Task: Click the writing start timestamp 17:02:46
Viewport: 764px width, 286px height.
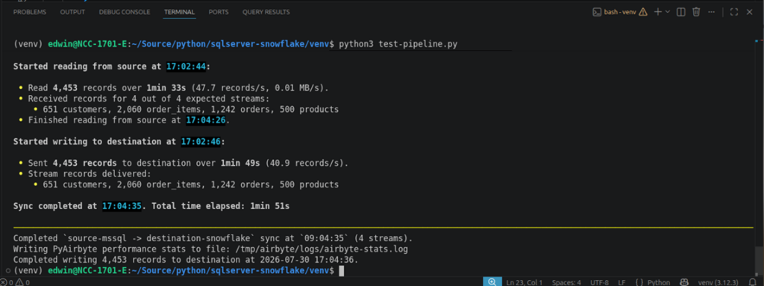Action: tap(202, 142)
